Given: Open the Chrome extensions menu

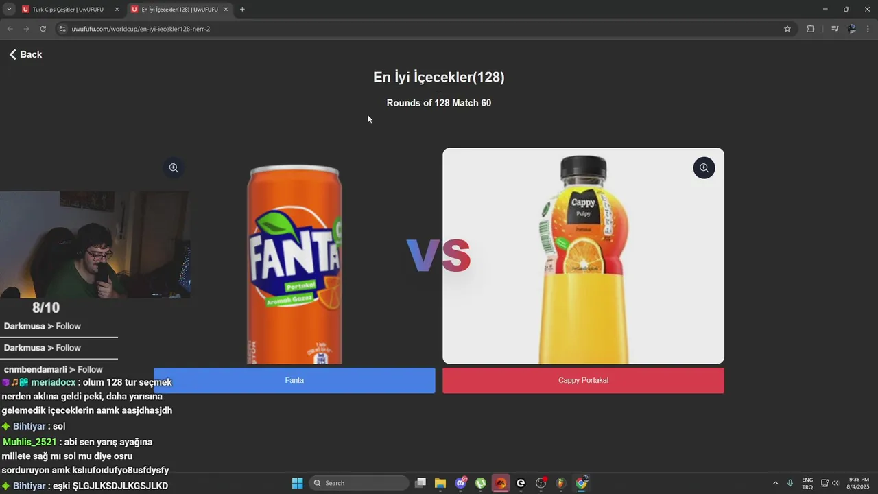Looking at the screenshot, I should (x=810, y=29).
